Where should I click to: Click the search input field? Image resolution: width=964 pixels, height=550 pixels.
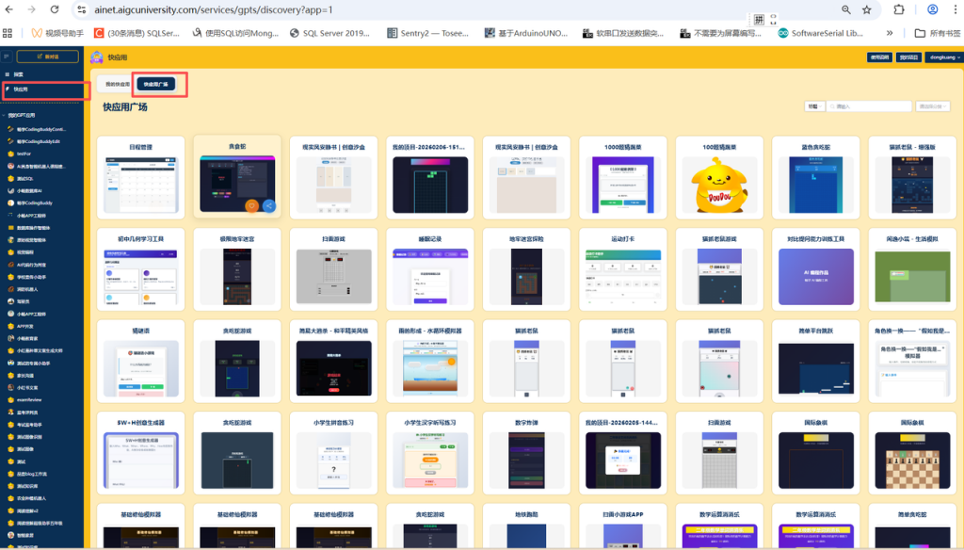click(871, 106)
